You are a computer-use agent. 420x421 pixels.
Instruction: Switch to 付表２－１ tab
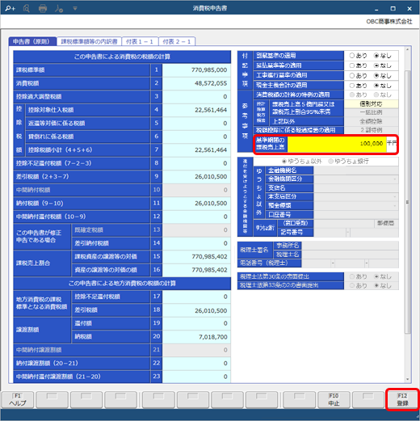(x=177, y=41)
